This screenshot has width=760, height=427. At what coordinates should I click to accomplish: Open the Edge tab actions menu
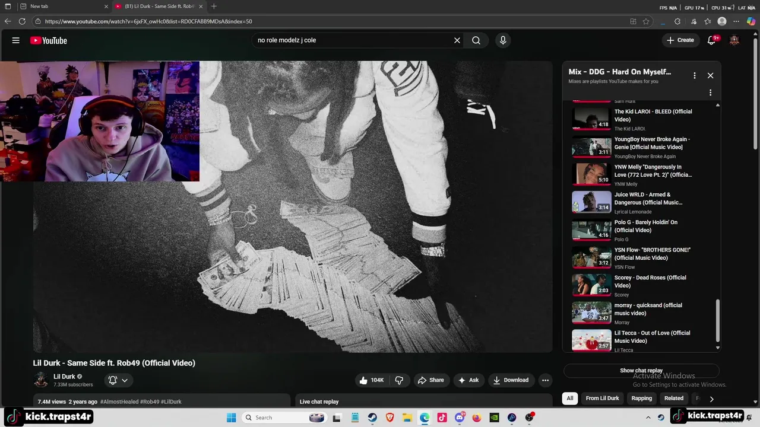tap(8, 7)
